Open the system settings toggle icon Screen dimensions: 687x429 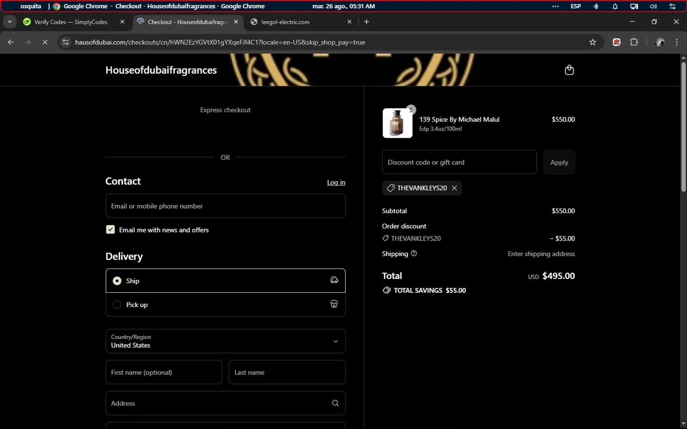[672, 6]
